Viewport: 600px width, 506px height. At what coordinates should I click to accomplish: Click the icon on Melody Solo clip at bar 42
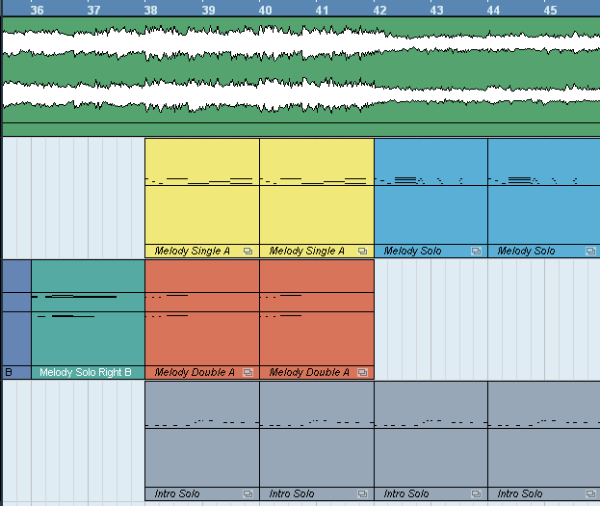click(x=476, y=251)
